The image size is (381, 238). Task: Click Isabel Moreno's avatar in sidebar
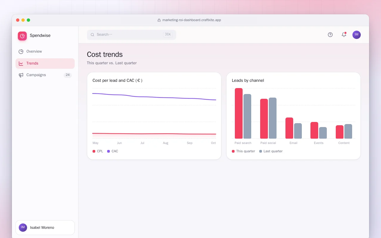[23, 228]
